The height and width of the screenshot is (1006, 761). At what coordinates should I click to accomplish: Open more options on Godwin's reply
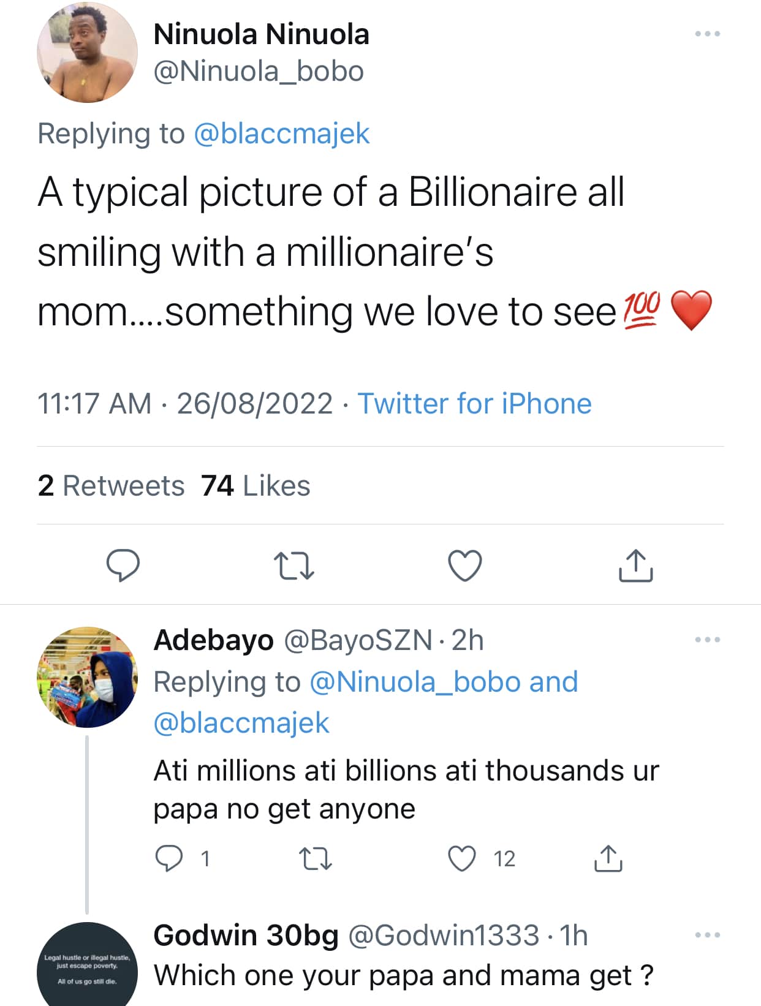click(x=708, y=935)
